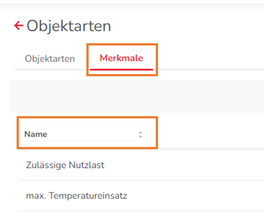Click the underlined field under Name
Screen dimensions: 264x221
click(79, 141)
